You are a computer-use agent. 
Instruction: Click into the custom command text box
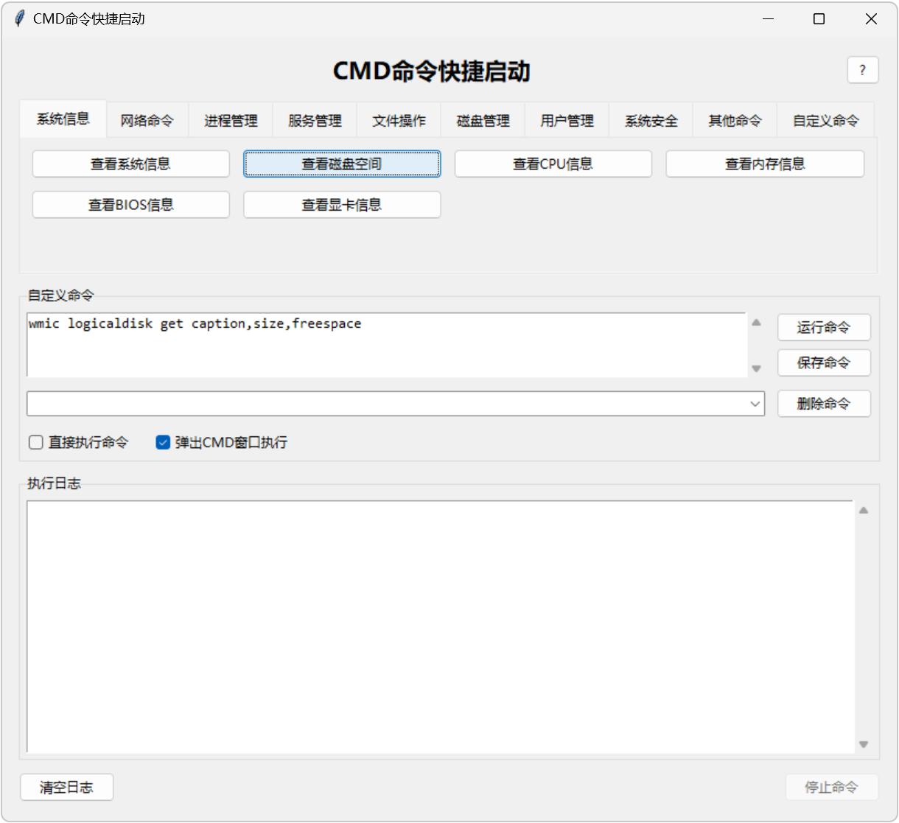387,345
